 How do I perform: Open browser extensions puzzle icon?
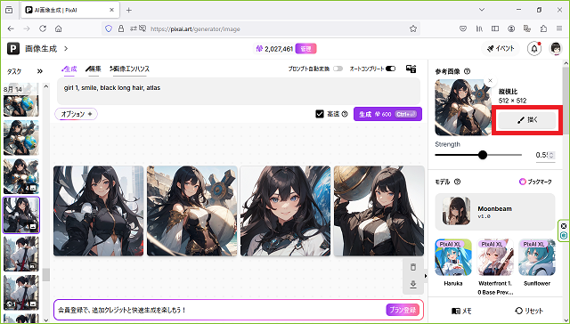point(543,28)
